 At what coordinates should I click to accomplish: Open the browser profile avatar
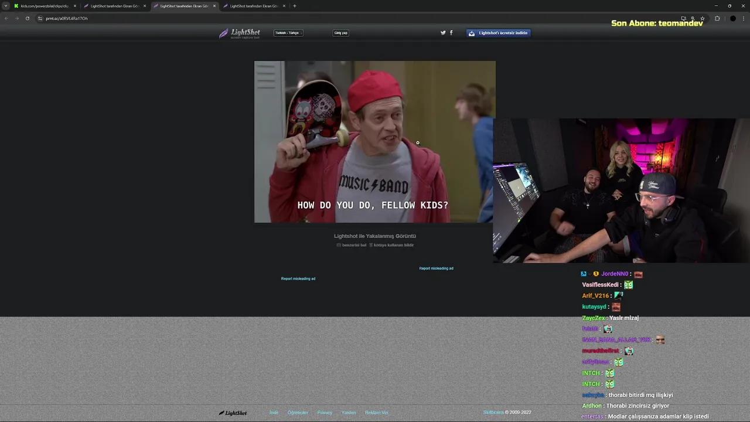click(732, 18)
